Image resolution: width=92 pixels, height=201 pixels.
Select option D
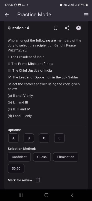pyautogui.click(x=59, y=138)
